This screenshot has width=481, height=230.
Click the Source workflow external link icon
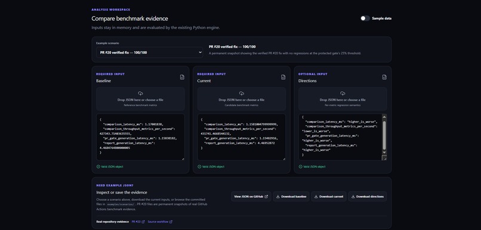[171, 222]
